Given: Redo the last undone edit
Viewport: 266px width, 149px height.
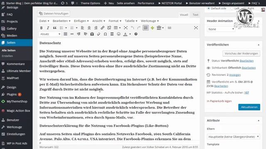Looking at the screenshot, I should pyautogui.click(x=139, y=28).
